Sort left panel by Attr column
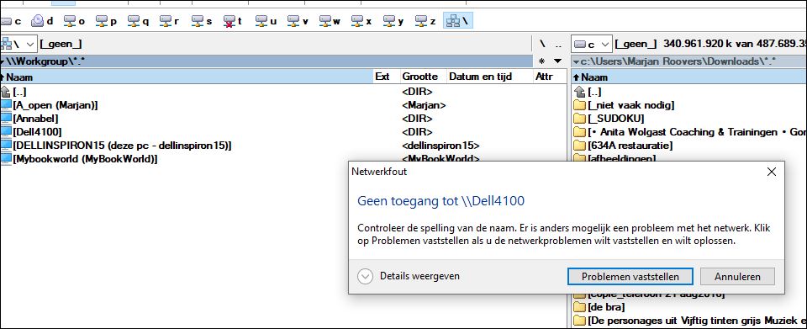This screenshot has height=329, width=807. (550, 77)
